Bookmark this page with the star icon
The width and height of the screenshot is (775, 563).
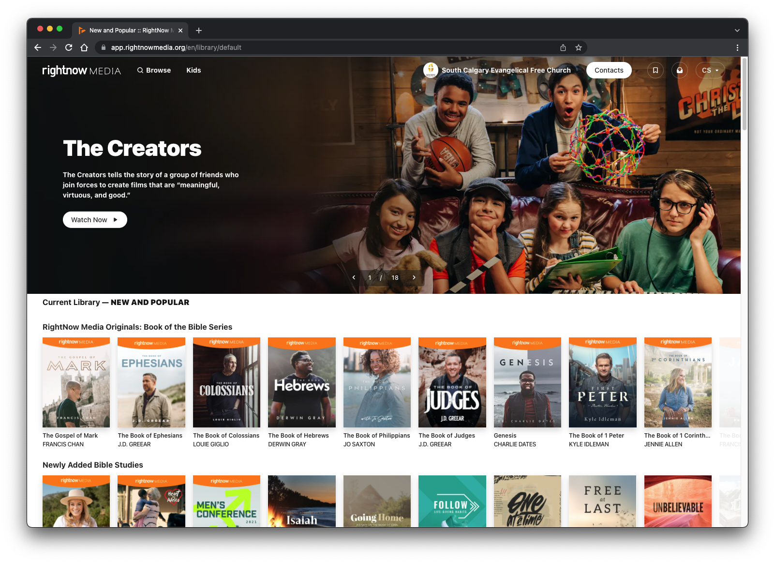579,47
